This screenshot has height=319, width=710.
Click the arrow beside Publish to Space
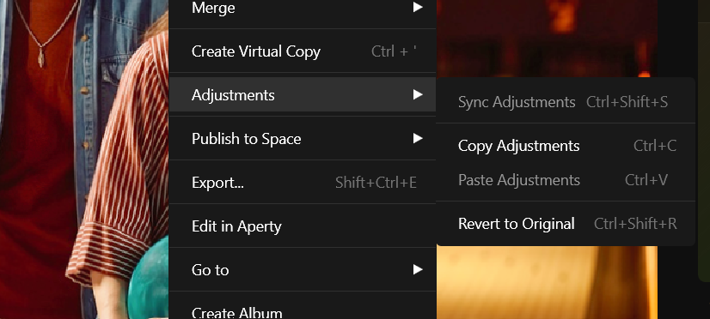[418, 138]
